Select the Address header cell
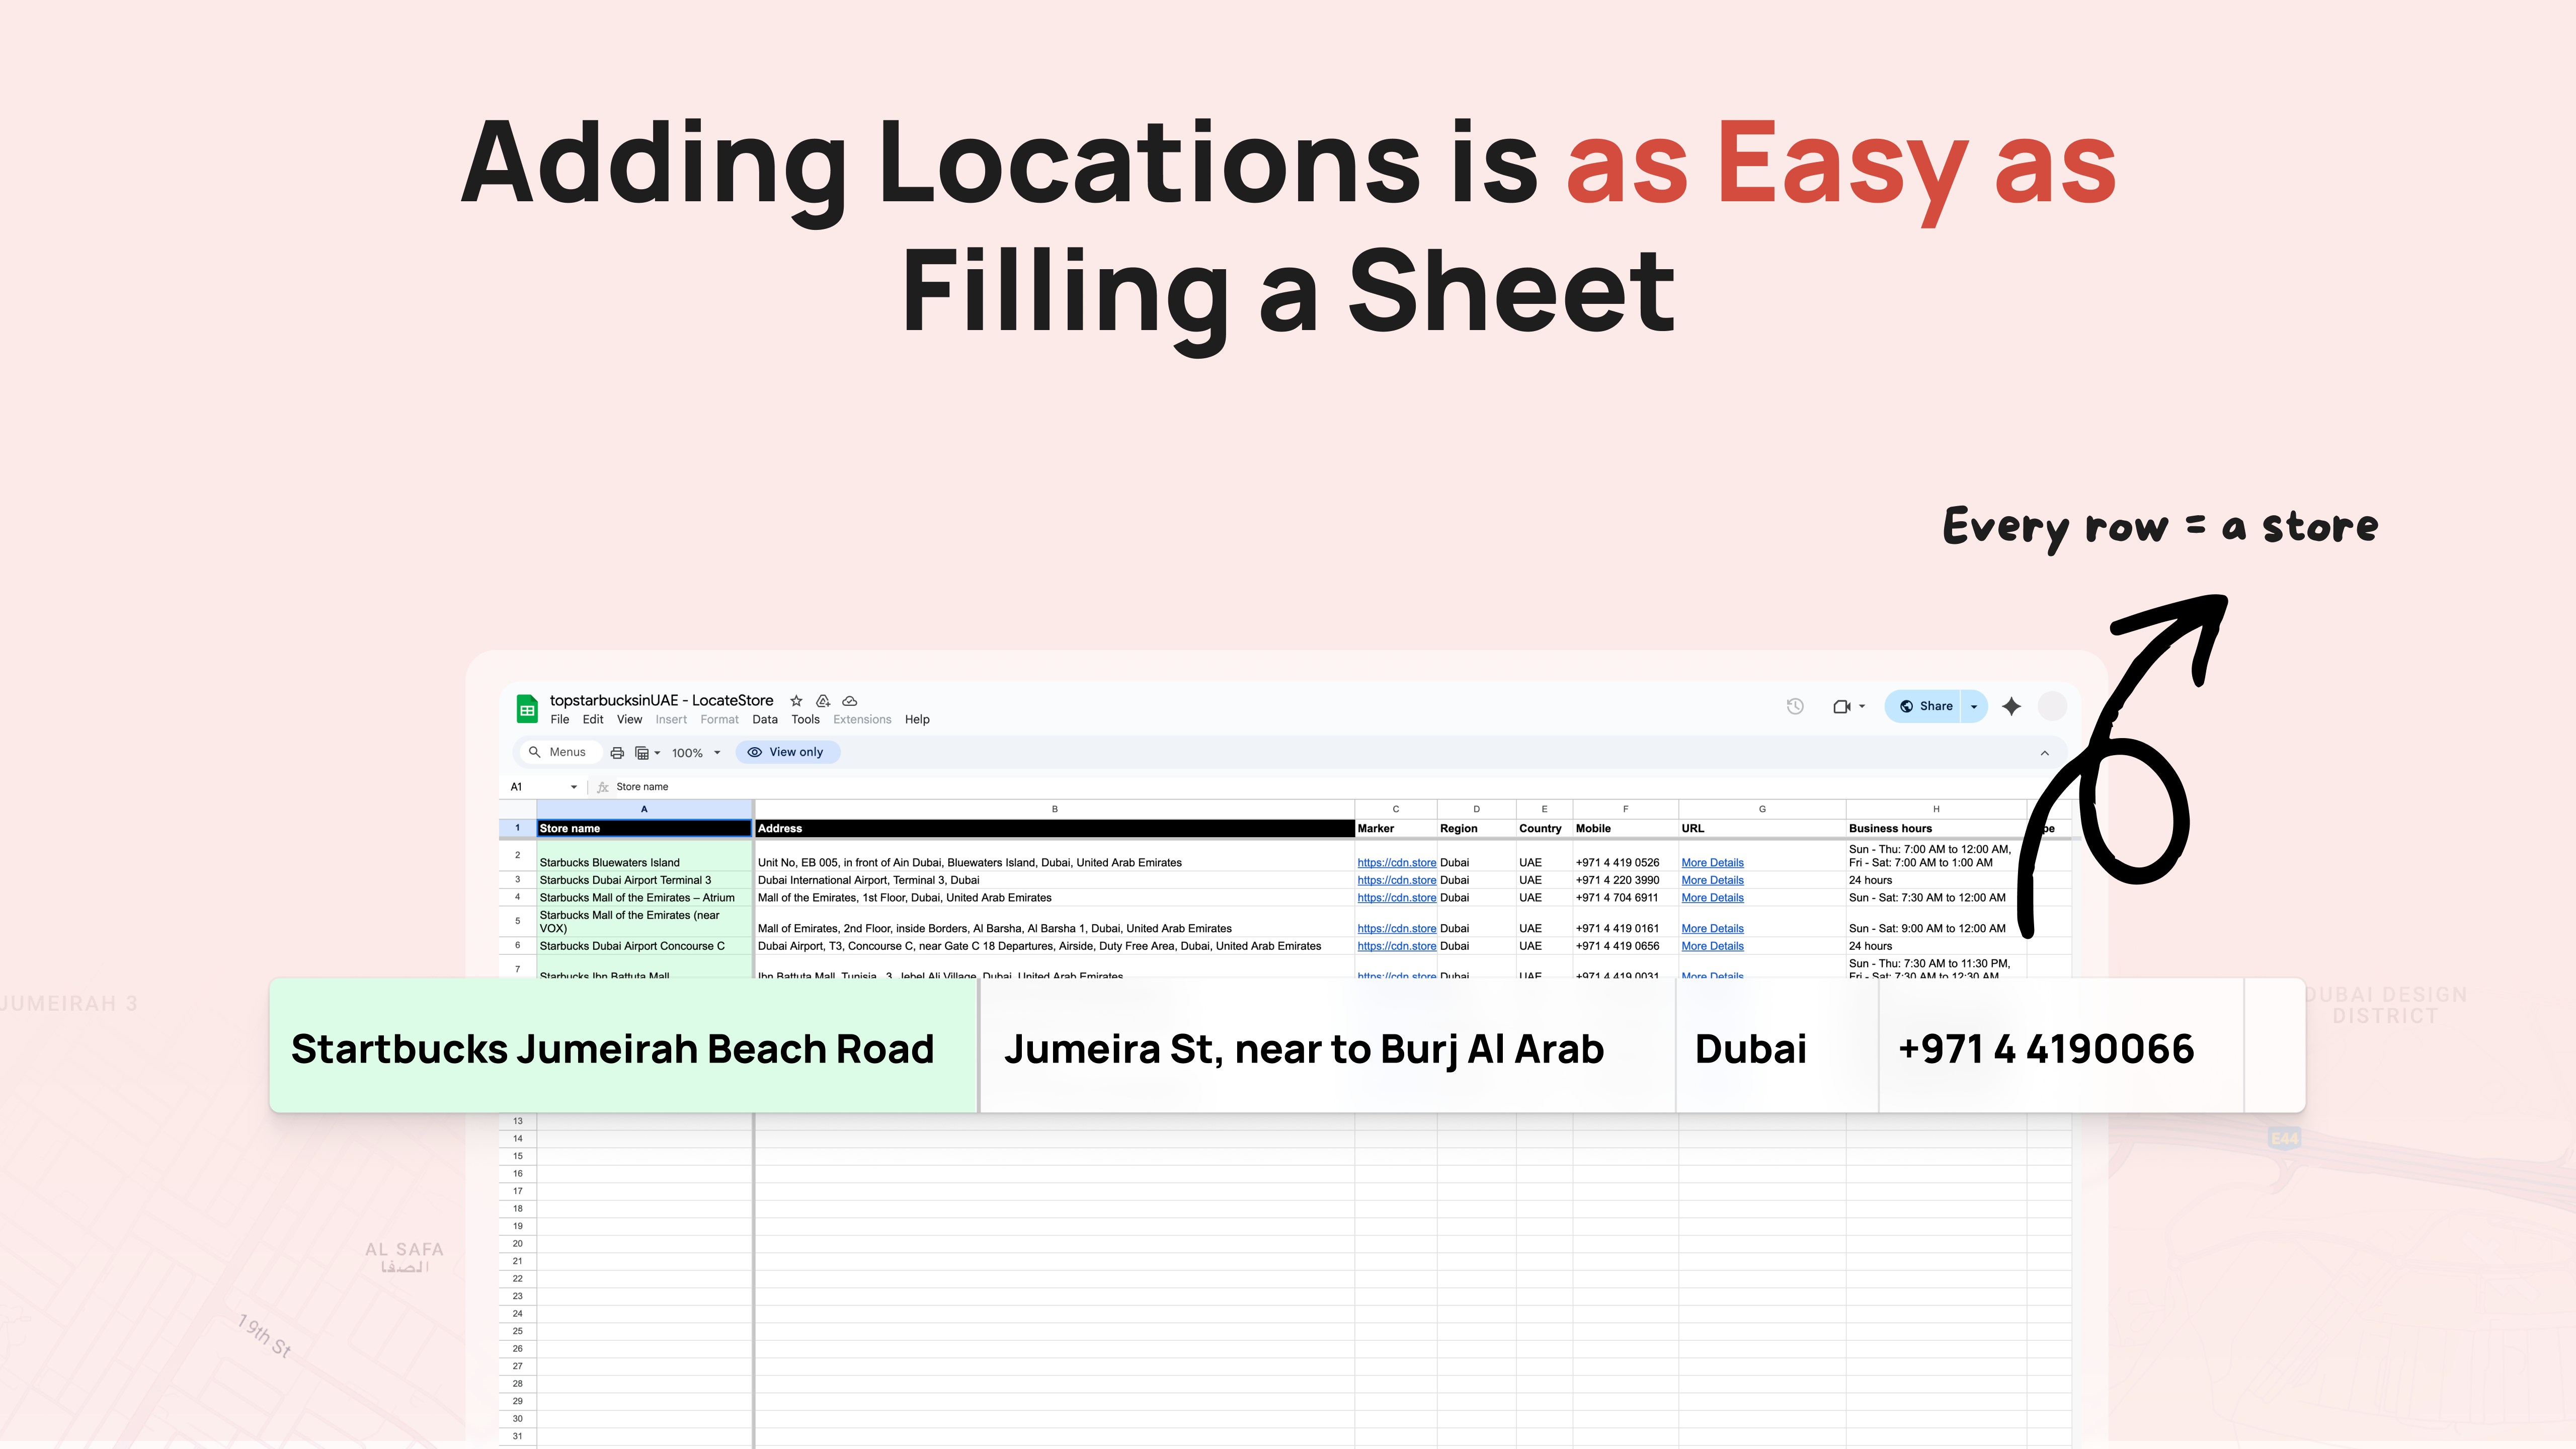Viewport: 2576px width, 1449px height. [1053, 828]
